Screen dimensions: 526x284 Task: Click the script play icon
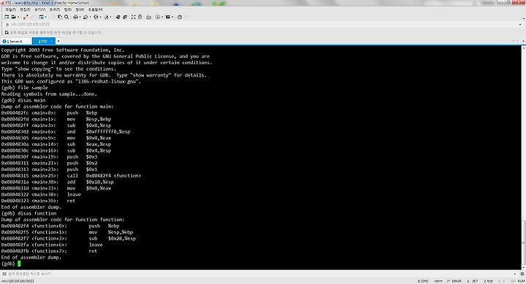158,17
